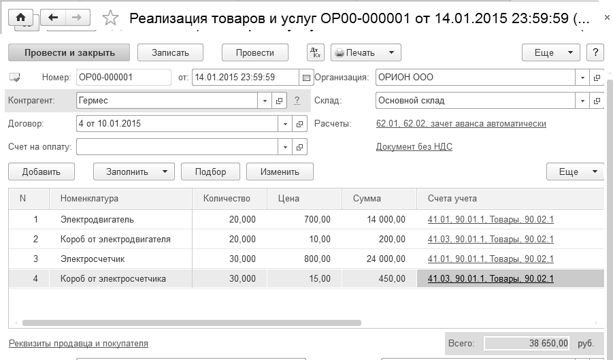This screenshot has height=360, width=613.
Task: Click the empty Счет на оплату field
Action: 177,147
